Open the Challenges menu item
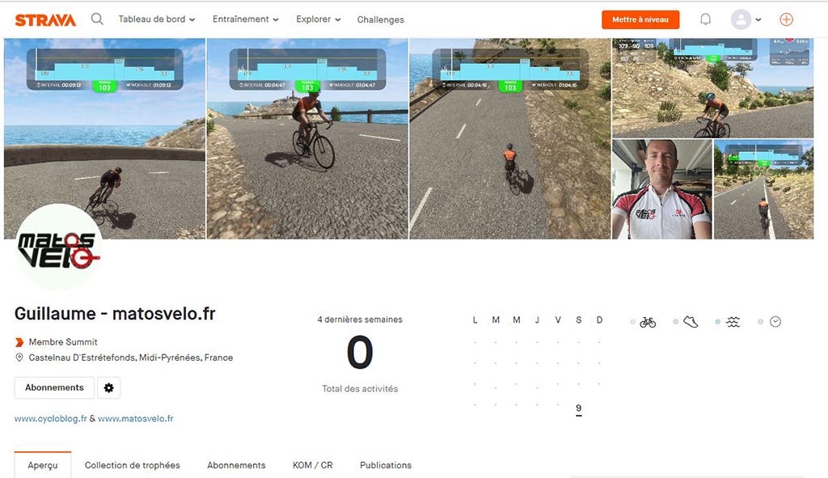Viewport: 828px width, 478px height. (380, 19)
